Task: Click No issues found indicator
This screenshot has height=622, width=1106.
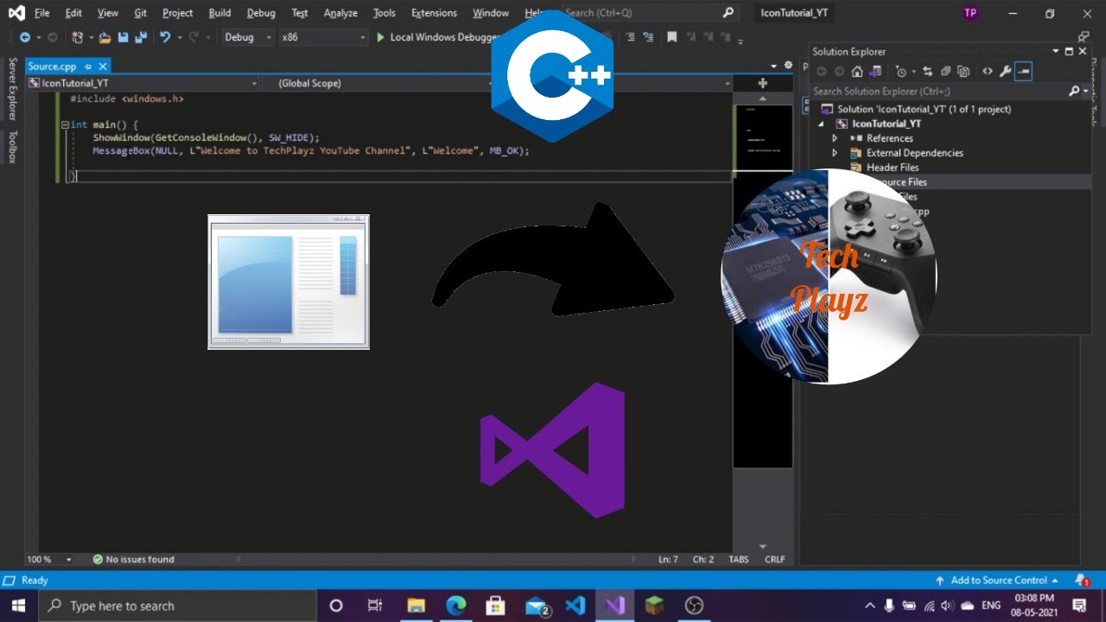Action: [x=133, y=560]
